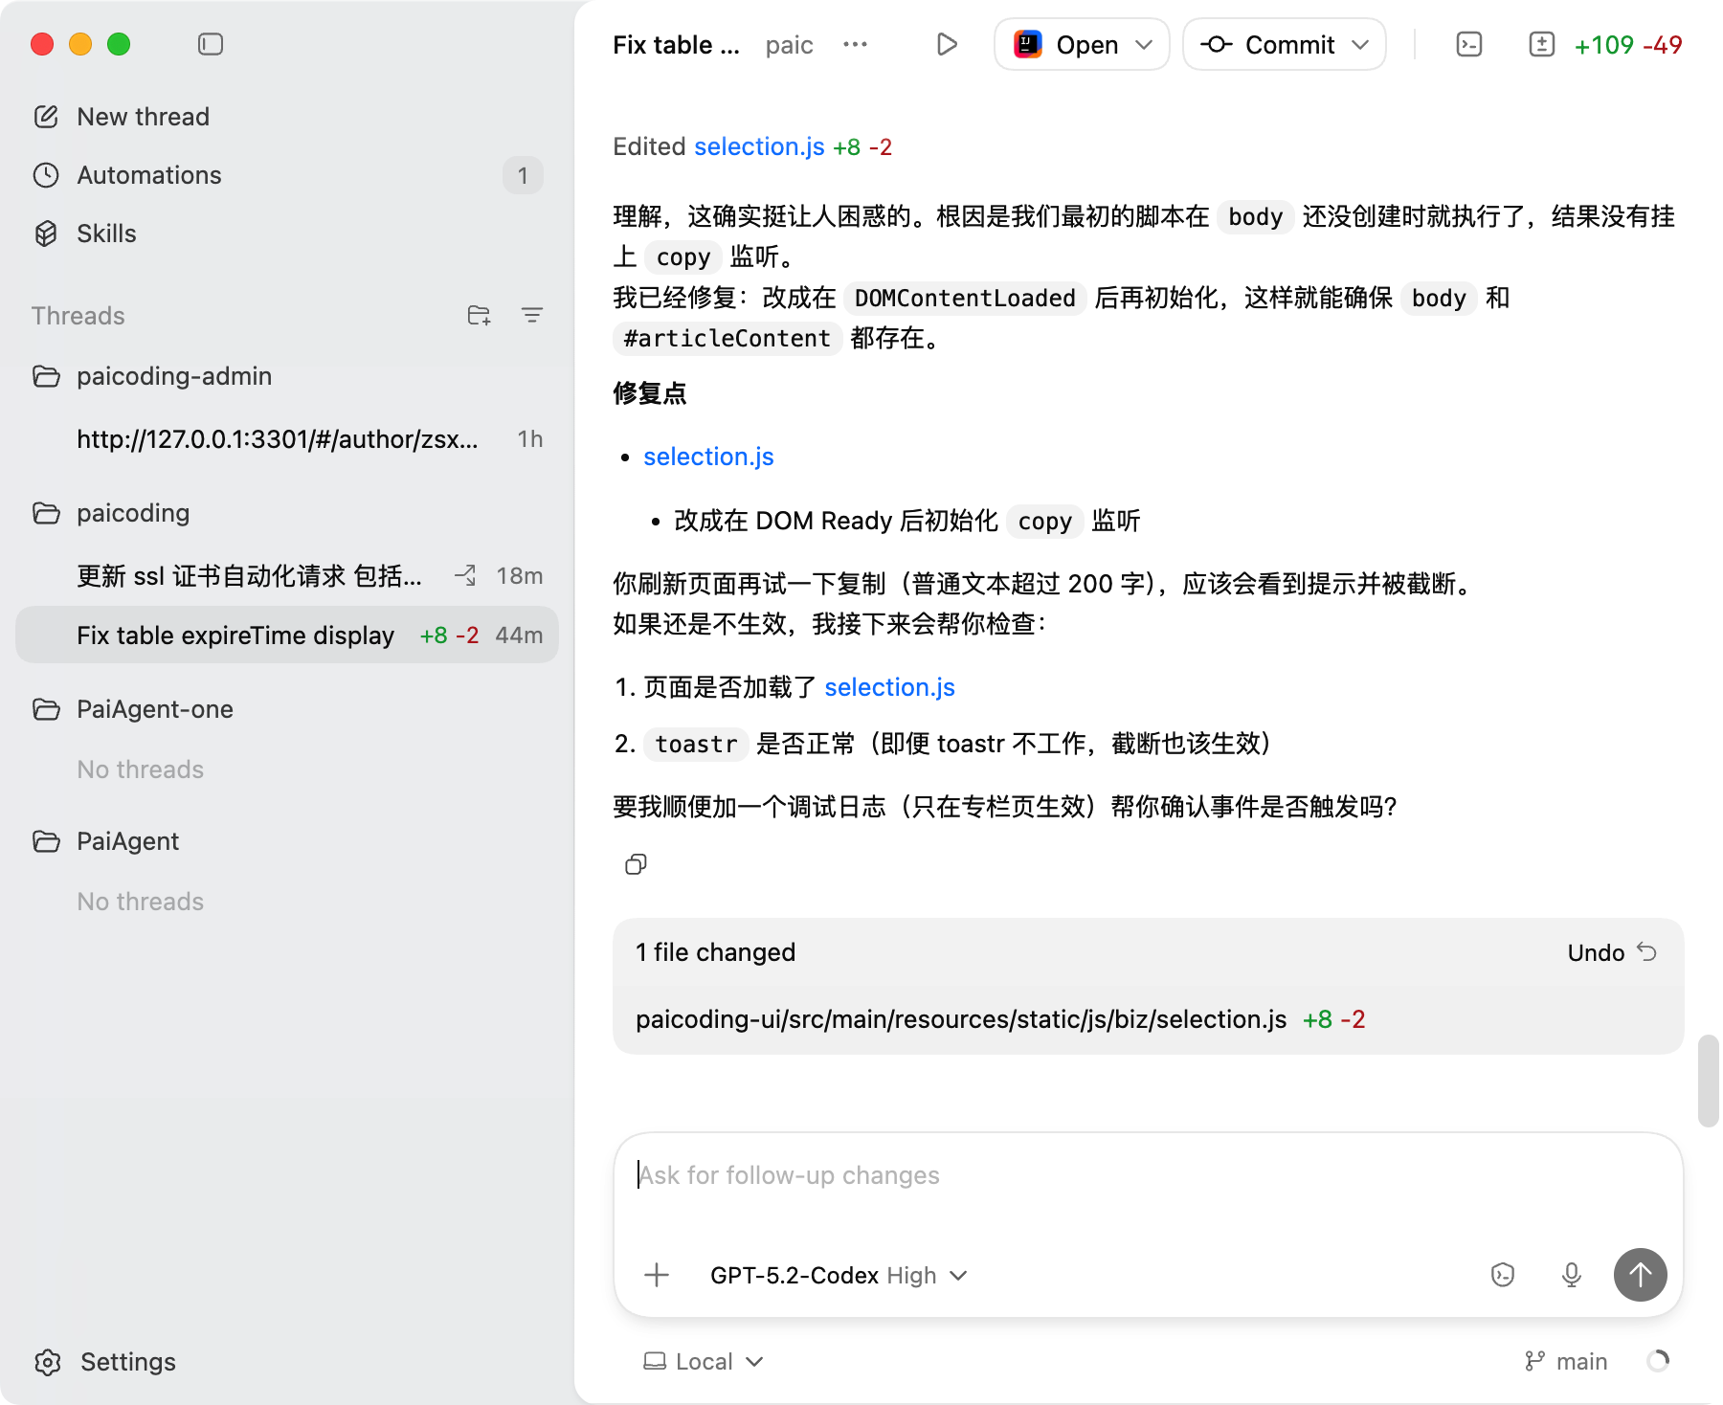The width and height of the screenshot is (1723, 1405).
Task: Copy the response with the copy icon
Action: click(x=636, y=864)
